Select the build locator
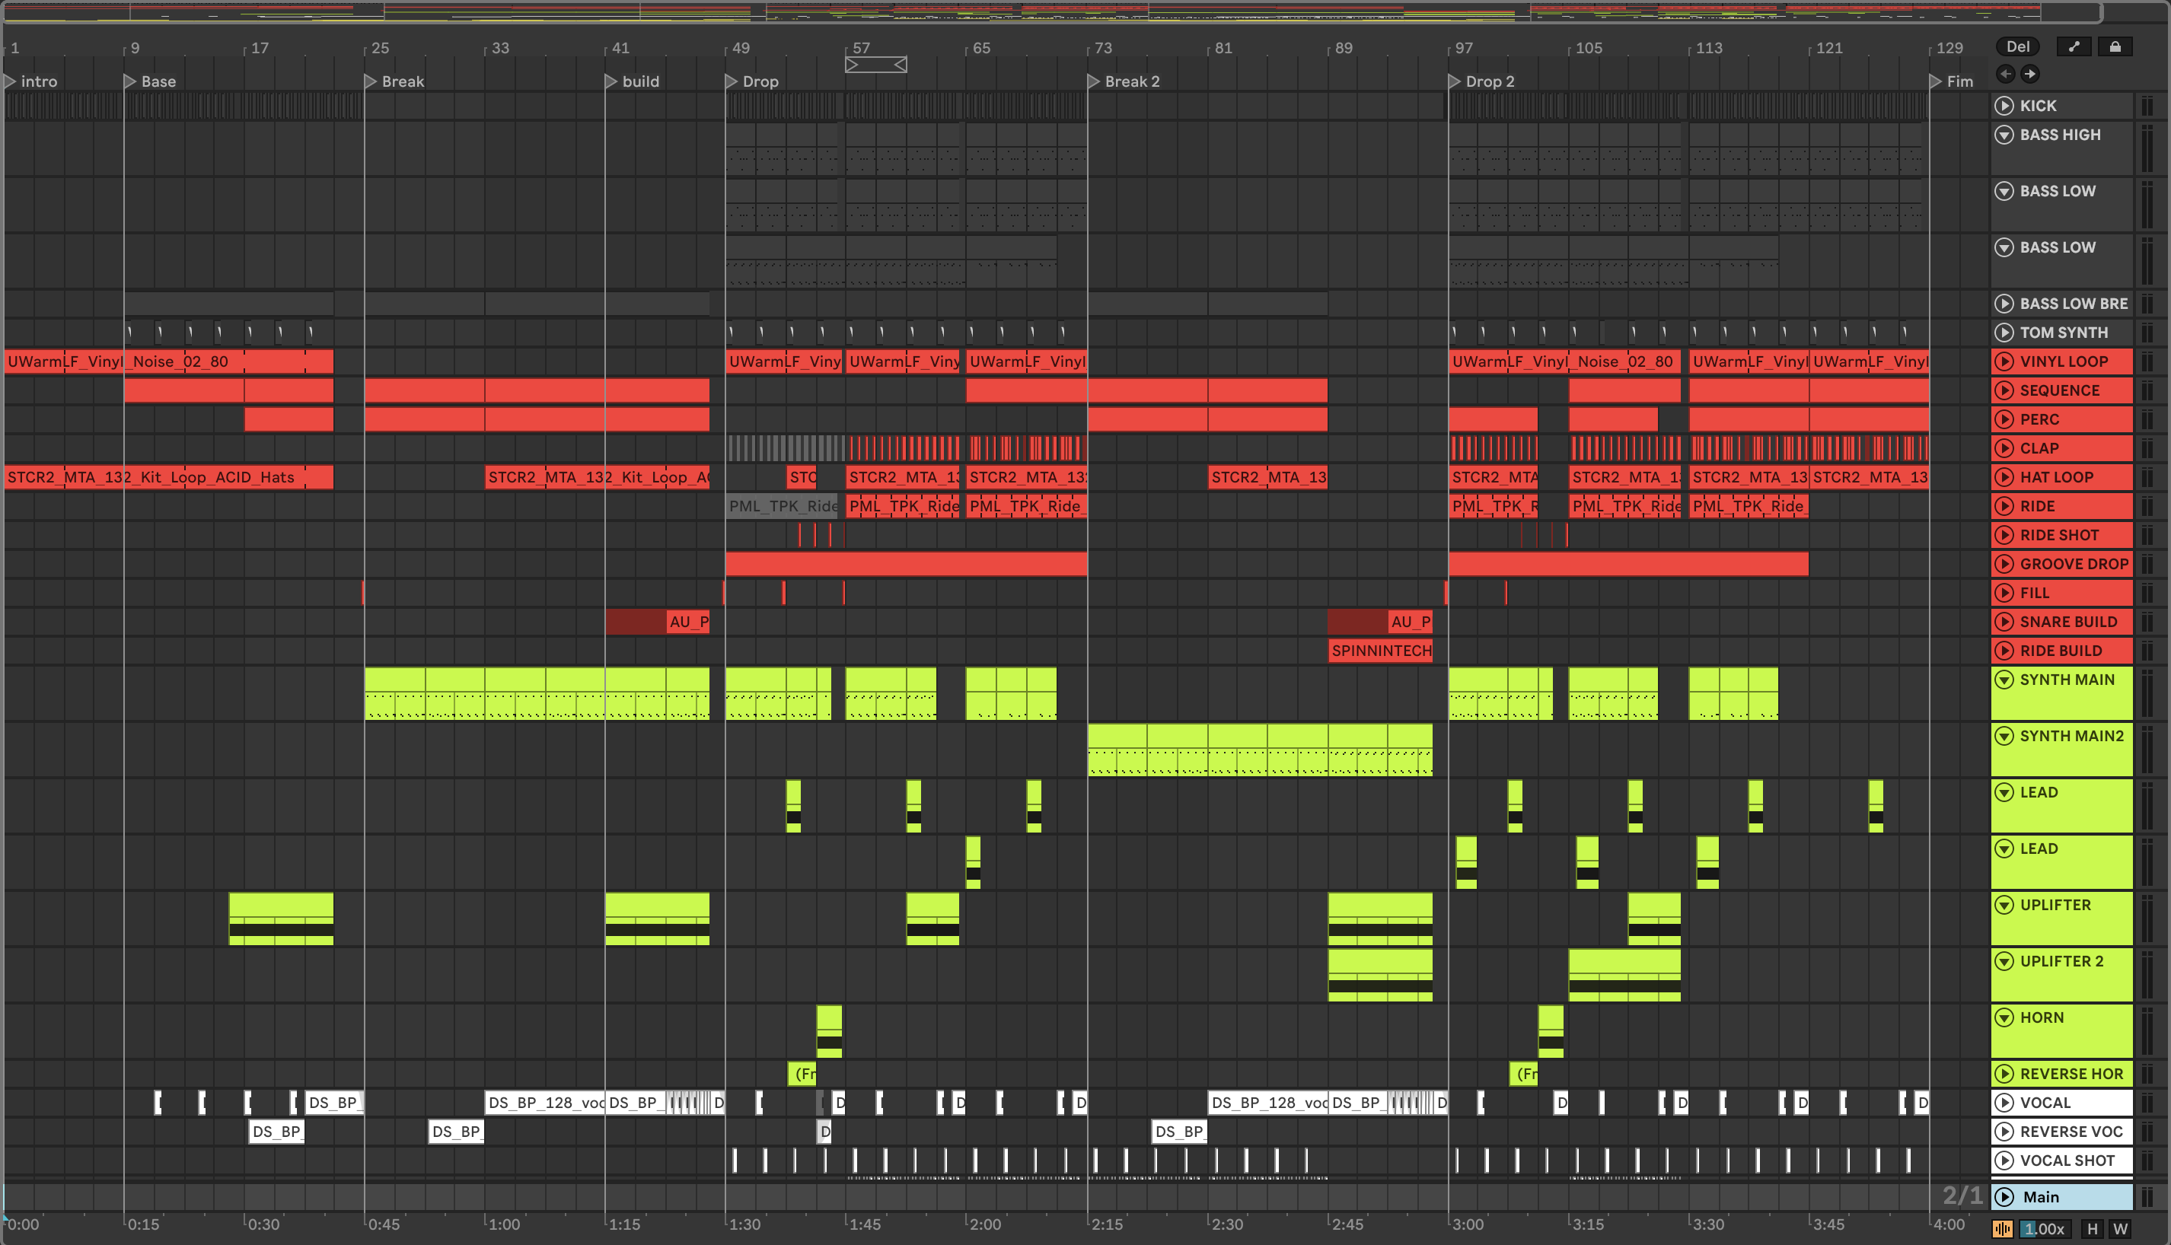Viewport: 2171px width, 1245px height. [x=633, y=81]
